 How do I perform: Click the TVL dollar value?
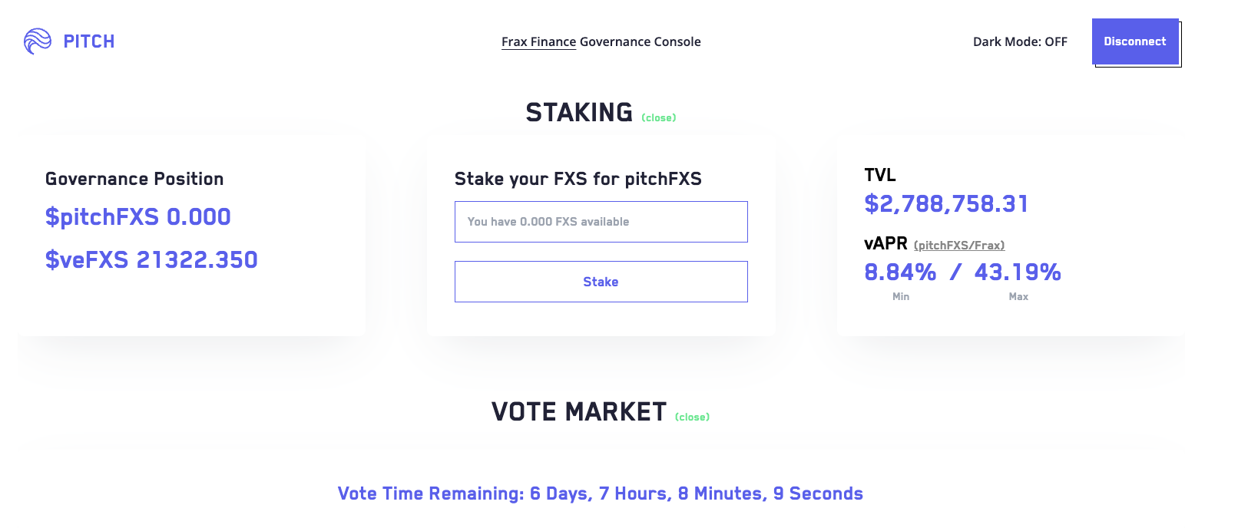coord(946,204)
